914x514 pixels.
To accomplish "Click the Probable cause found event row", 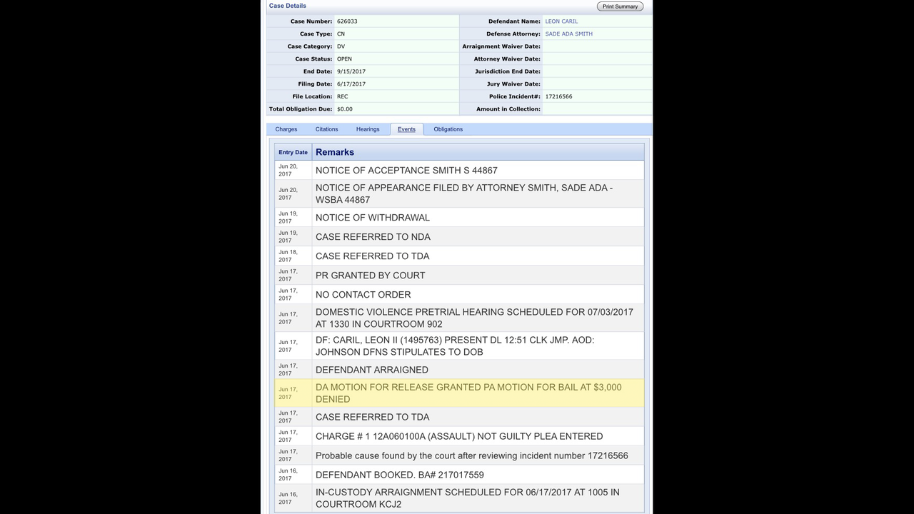I will (x=471, y=455).
